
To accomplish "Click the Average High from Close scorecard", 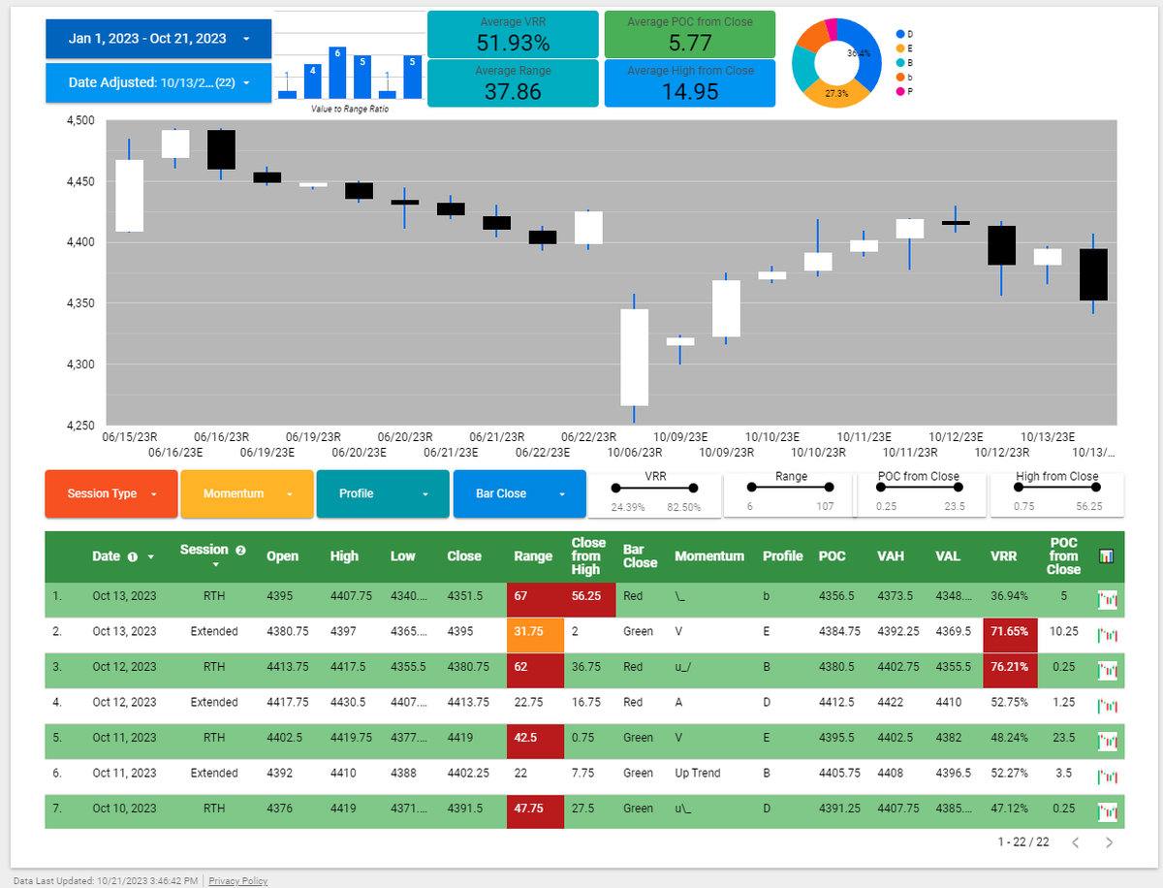I will (690, 83).
